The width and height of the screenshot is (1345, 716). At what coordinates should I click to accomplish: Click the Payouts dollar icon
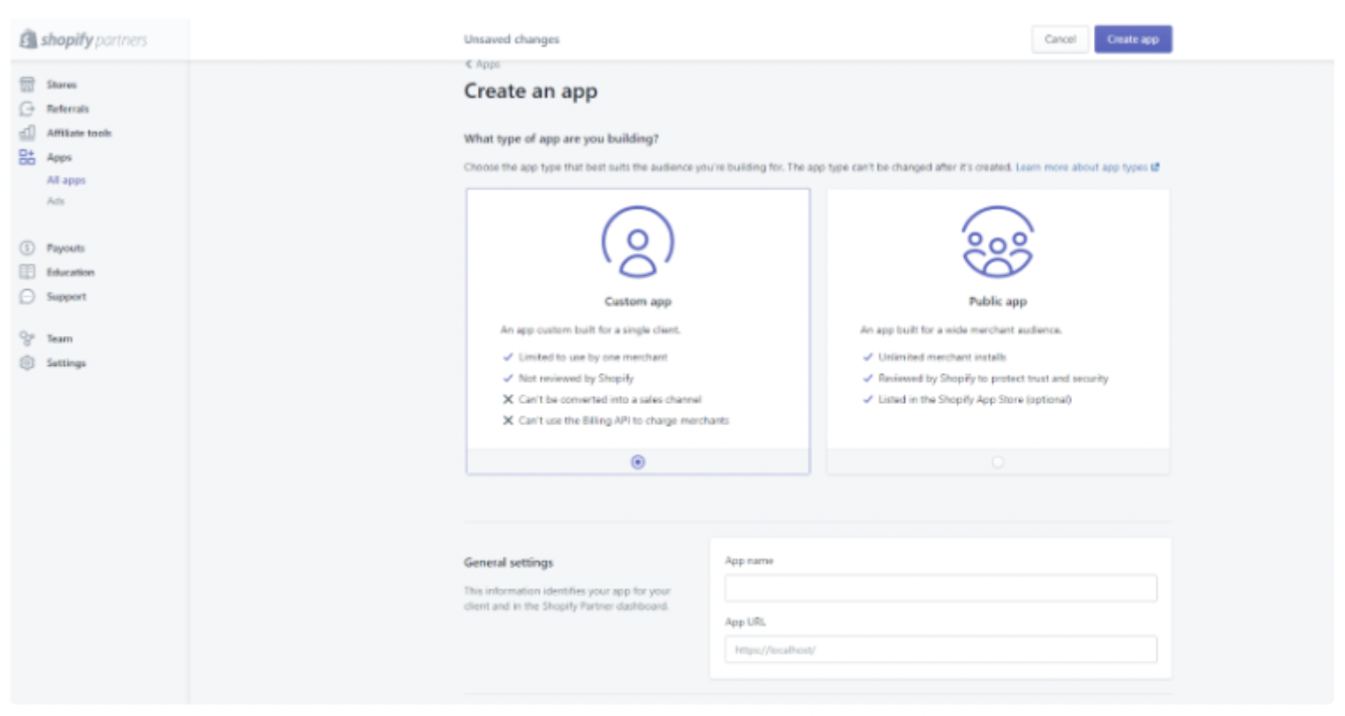27,248
